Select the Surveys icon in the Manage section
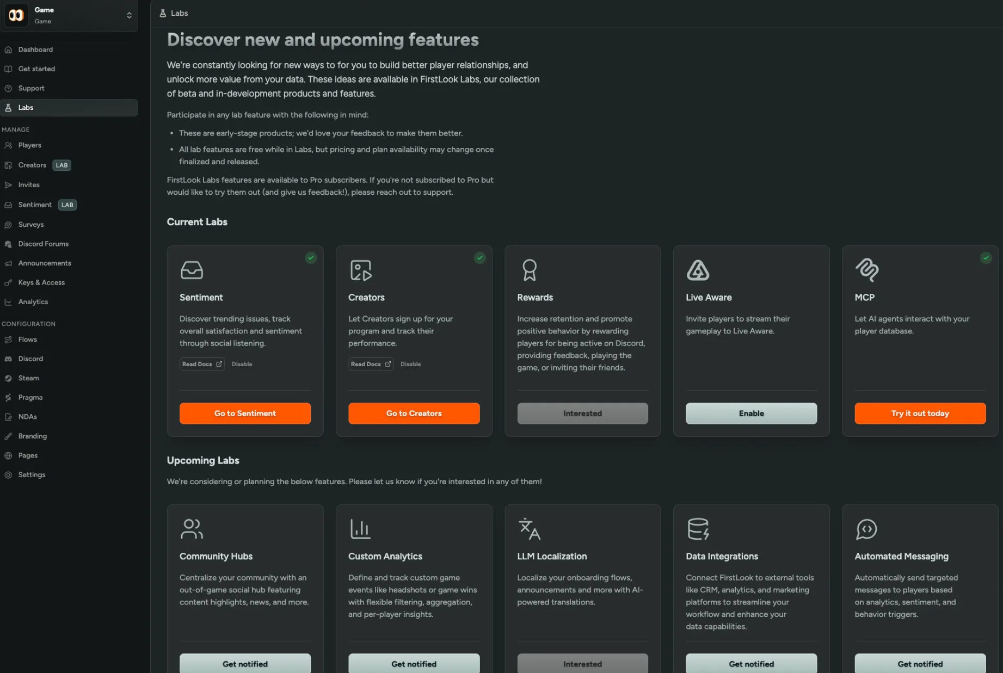 click(x=9, y=224)
